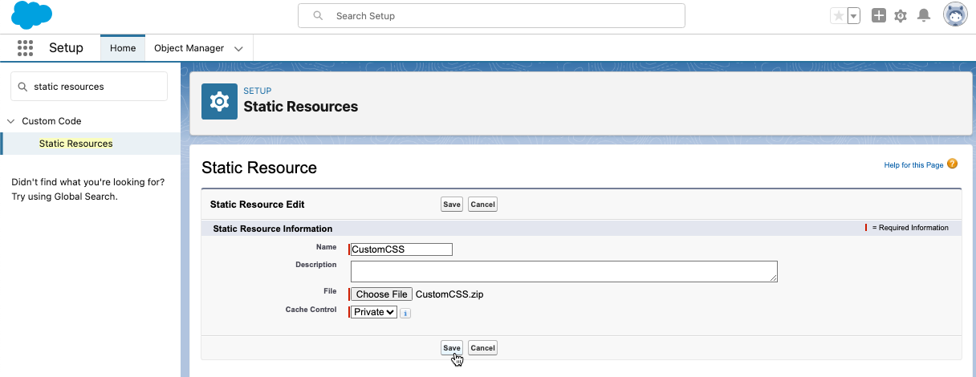This screenshot has height=377, width=976.
Task: Click into the Description text area
Action: pos(563,271)
